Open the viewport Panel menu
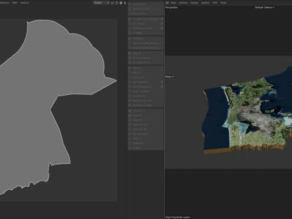The image size is (292, 219). tap(223, 2)
